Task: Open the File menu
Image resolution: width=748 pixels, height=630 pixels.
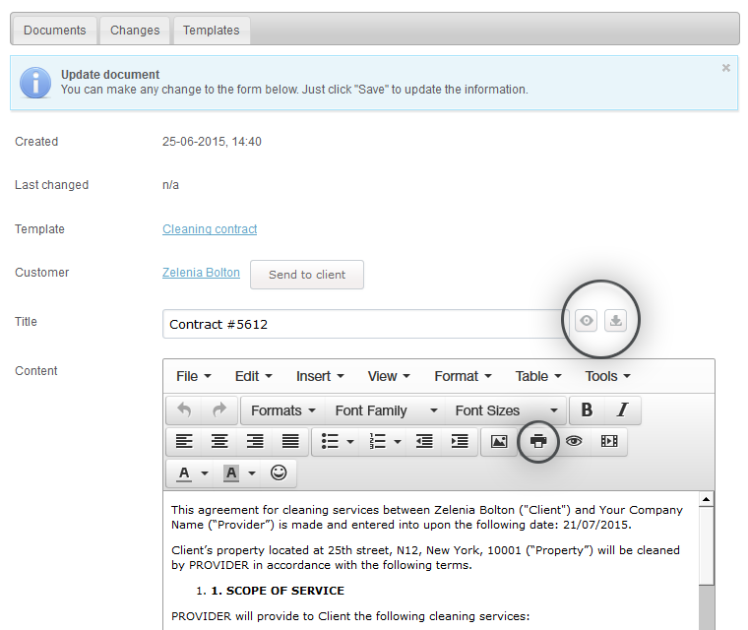Action: [194, 377]
